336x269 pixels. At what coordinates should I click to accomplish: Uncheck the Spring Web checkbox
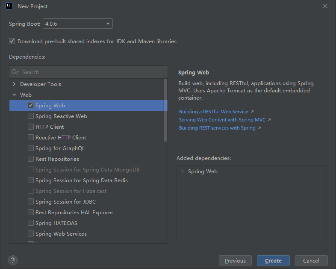point(31,105)
